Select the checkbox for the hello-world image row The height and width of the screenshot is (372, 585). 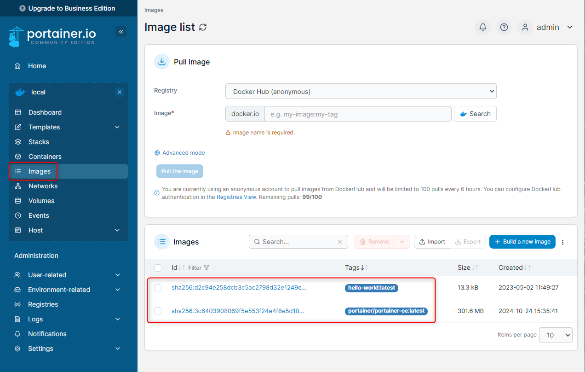[158, 287]
